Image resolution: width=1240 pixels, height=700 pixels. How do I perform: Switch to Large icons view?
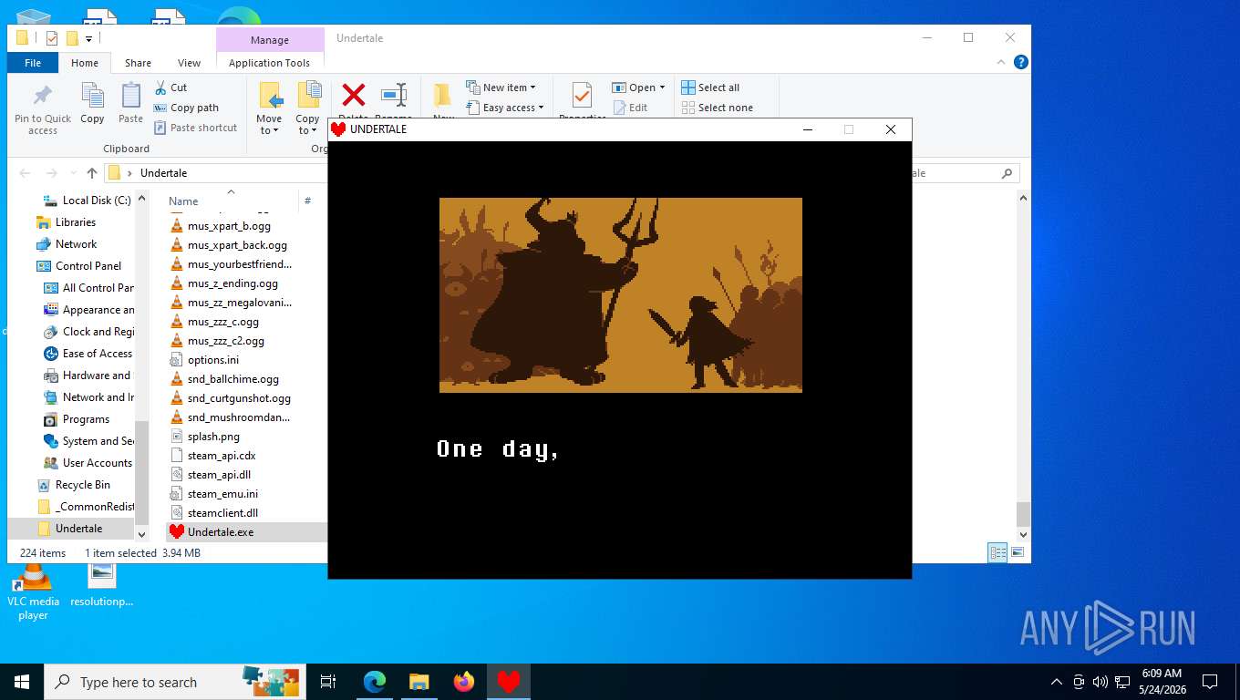[1018, 552]
